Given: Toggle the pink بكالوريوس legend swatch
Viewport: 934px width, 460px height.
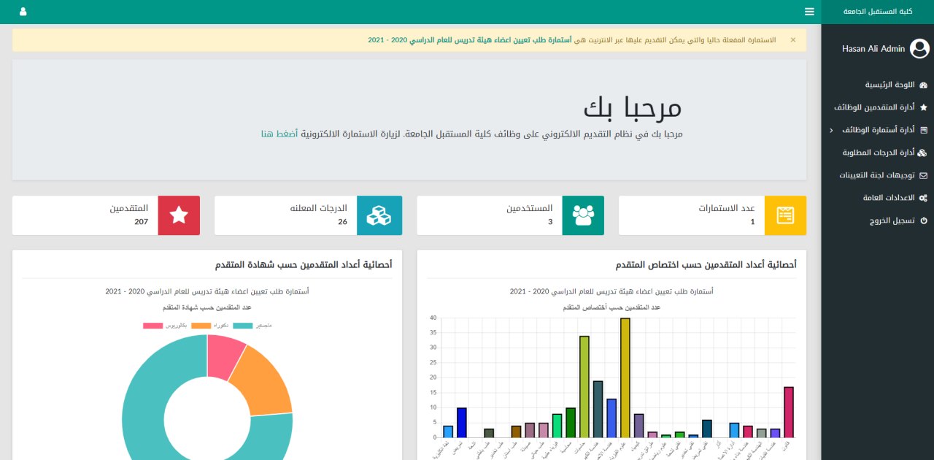Looking at the screenshot, I should (x=153, y=325).
